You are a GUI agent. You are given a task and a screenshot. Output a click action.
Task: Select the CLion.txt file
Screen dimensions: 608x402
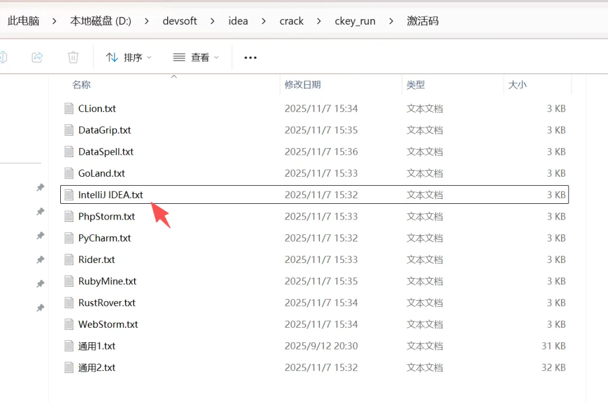tap(315, 109)
